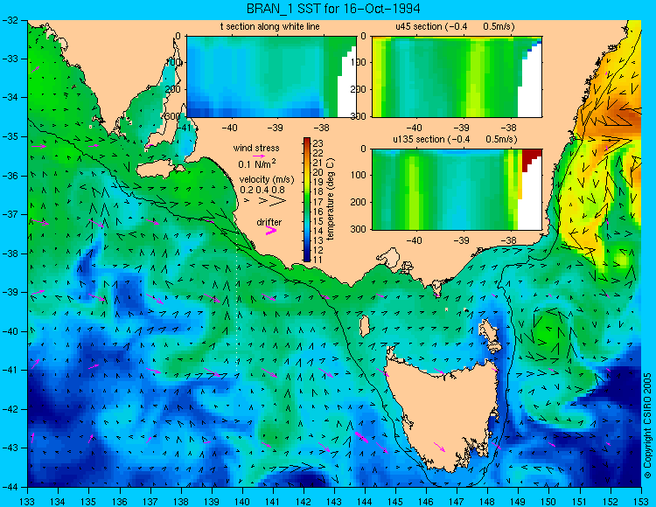This screenshot has width=656, height=507.
Task: Click the white dotted section line on map
Action: (237, 303)
